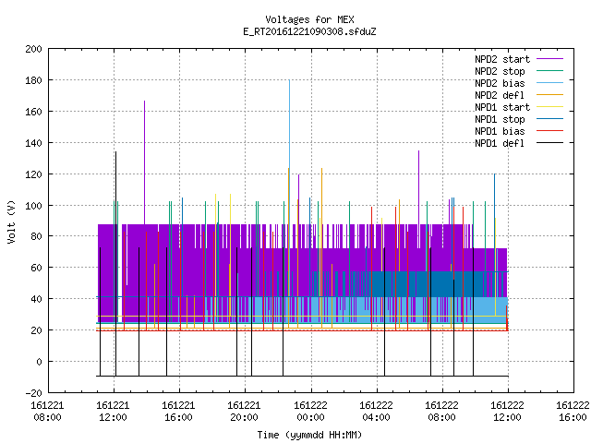
Task: Click the 60 y-axis tick label
Action: (x=36, y=268)
